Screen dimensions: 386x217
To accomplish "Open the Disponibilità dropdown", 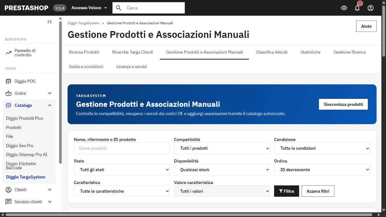I will click(x=222, y=170).
